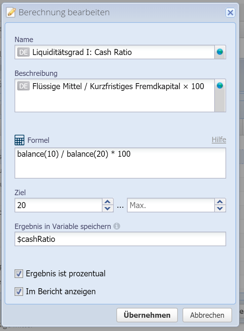This screenshot has height=331, width=244.
Task: Increase the Ziel minimum value
Action: [x=107, y=202]
